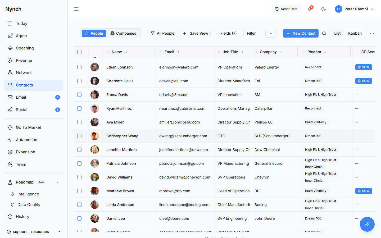Click the email david.williams@chevron.com

(x=185, y=177)
